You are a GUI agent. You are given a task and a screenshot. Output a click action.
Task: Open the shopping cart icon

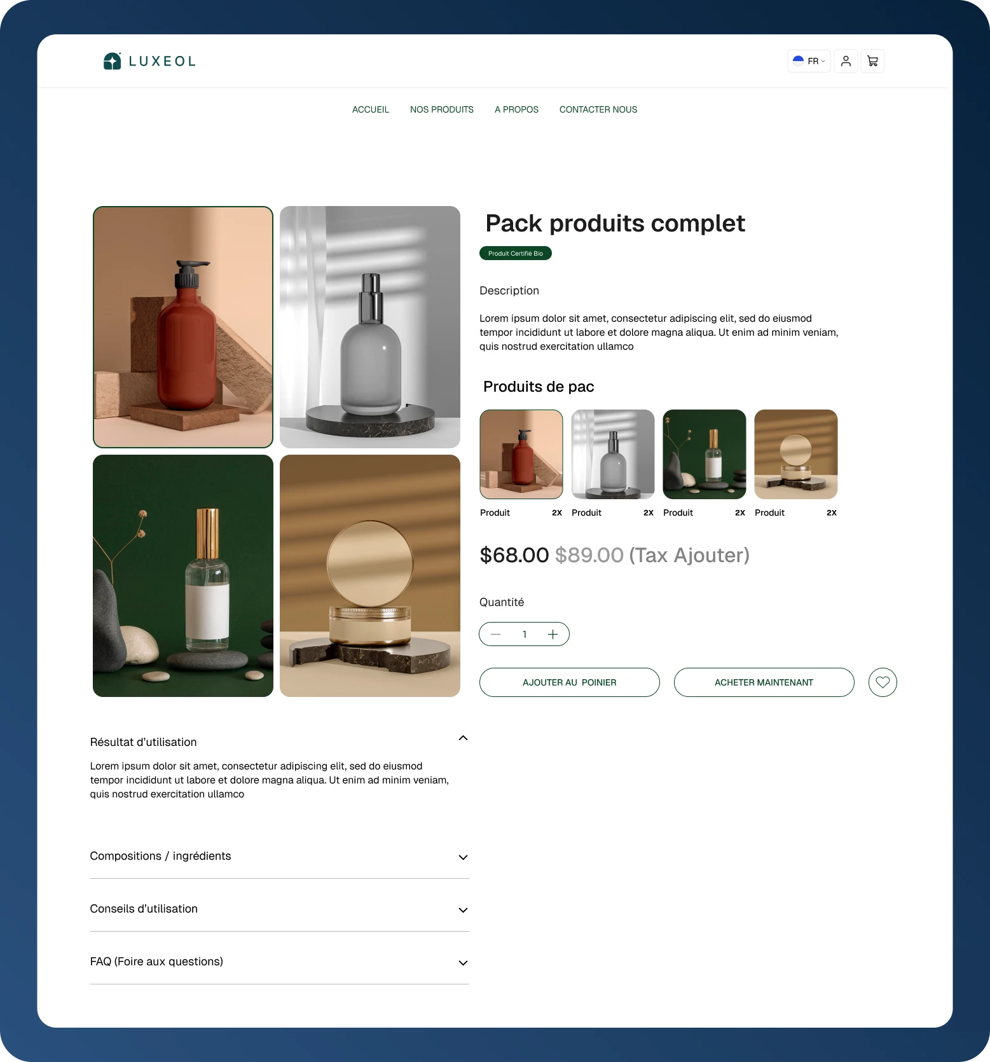coord(872,61)
